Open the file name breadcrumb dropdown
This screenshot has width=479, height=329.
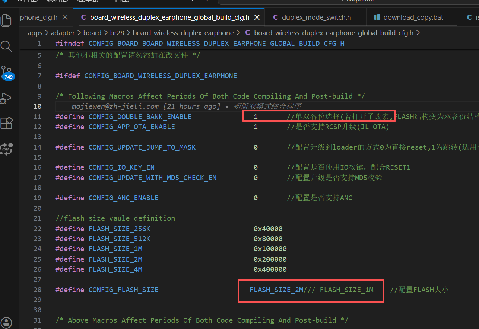[334, 33]
